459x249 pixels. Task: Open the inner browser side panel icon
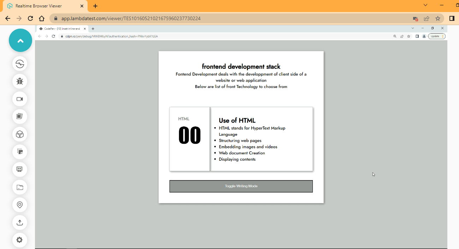point(417,36)
